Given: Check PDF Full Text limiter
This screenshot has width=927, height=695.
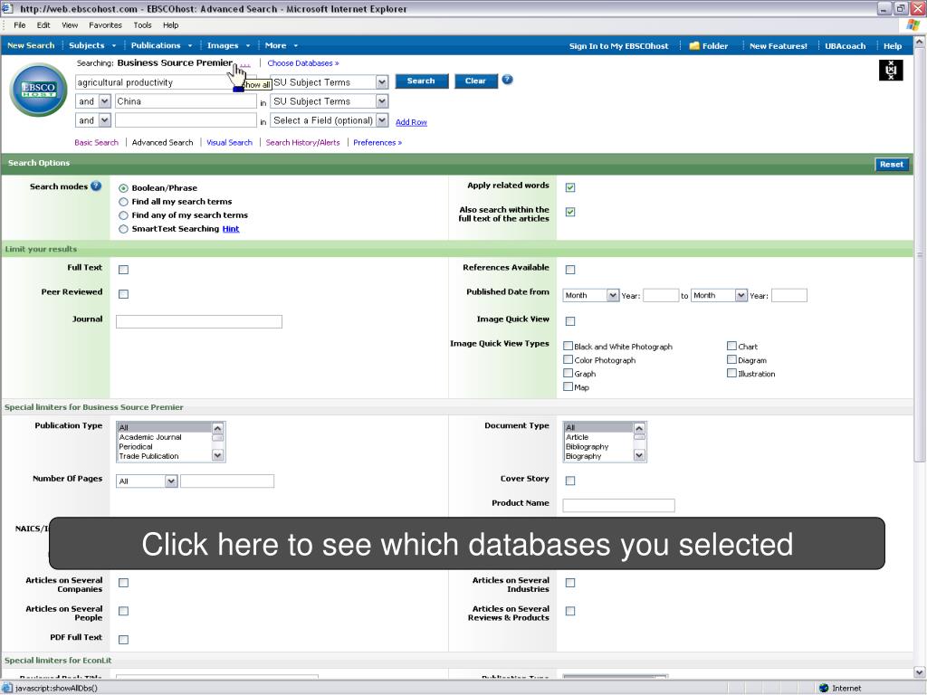Looking at the screenshot, I should coord(123,640).
